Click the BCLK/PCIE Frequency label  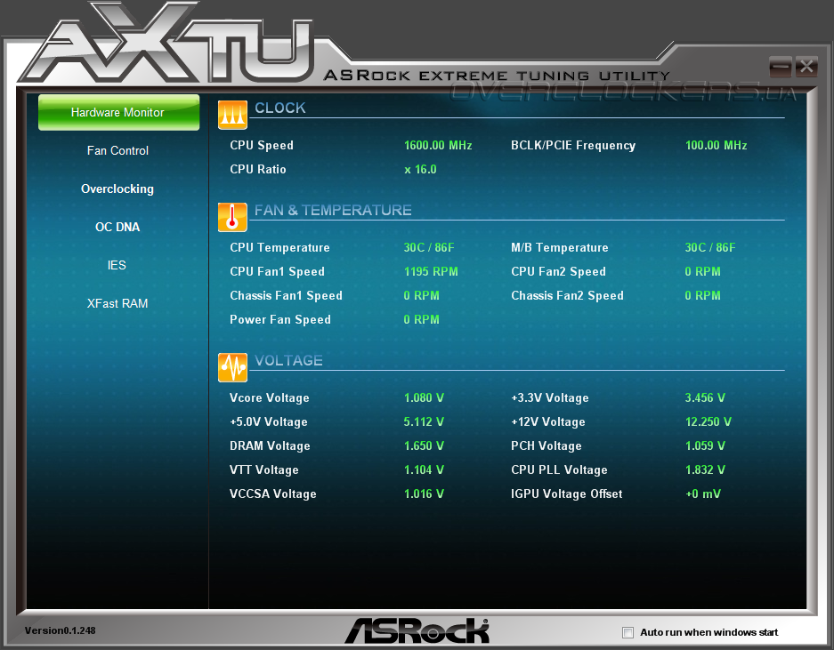coord(573,145)
